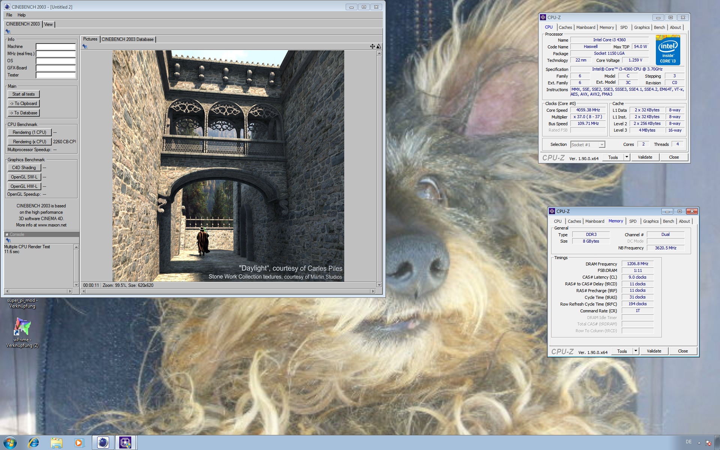Click into the GFX-Board input field
This screenshot has width=720, height=450.
coord(55,68)
